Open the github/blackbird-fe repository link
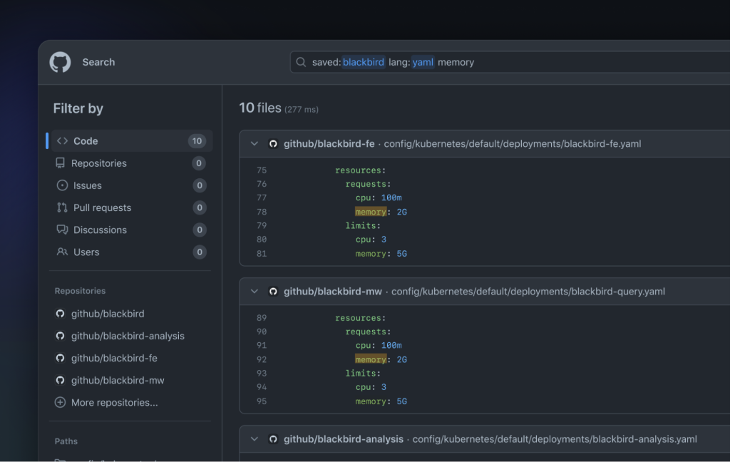The height and width of the screenshot is (462, 730). (x=329, y=144)
